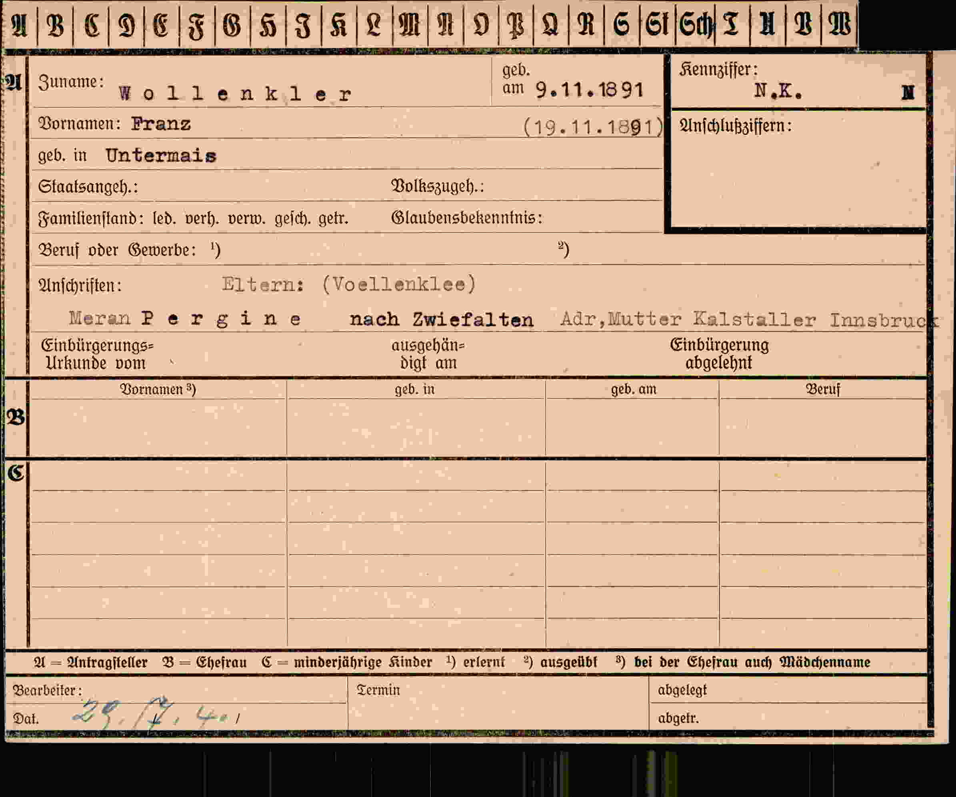Click the faint typed word 'Meran'
The image size is (956, 797).
[100, 318]
